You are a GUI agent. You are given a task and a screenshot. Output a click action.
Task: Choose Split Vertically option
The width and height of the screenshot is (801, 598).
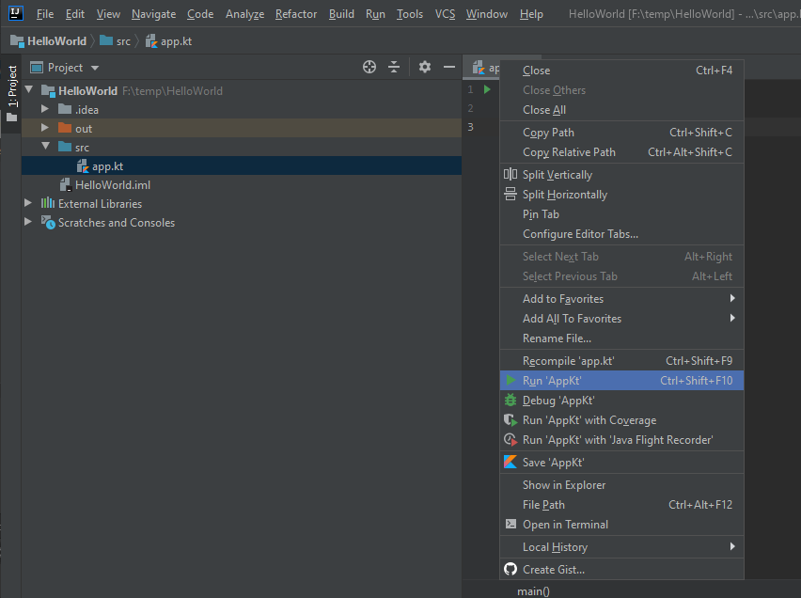click(x=558, y=175)
